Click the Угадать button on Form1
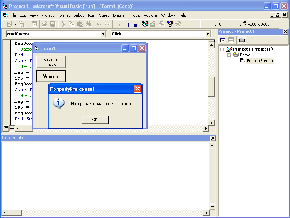The width and height of the screenshot is (290, 218). 51,76
